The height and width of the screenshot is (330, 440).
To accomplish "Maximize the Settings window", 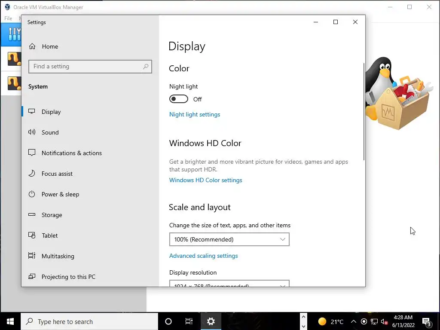I will click(x=335, y=22).
